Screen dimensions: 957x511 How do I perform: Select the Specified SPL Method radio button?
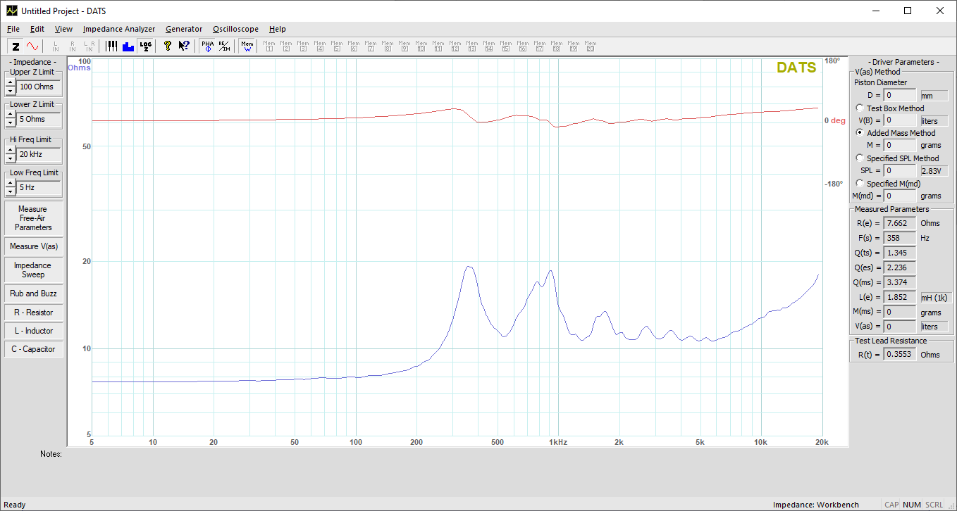(859, 158)
